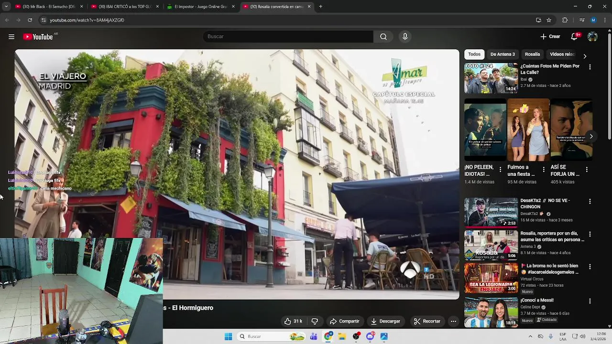Like the video with 31 k thumbs-up
This screenshot has height=344, width=612.
293,321
